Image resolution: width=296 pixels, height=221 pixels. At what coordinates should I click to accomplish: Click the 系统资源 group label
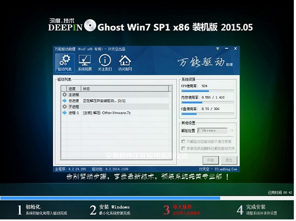tap(188, 79)
